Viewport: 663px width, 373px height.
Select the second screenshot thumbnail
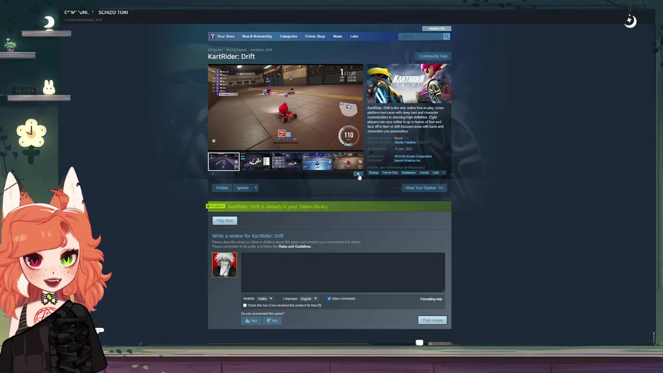pos(255,162)
